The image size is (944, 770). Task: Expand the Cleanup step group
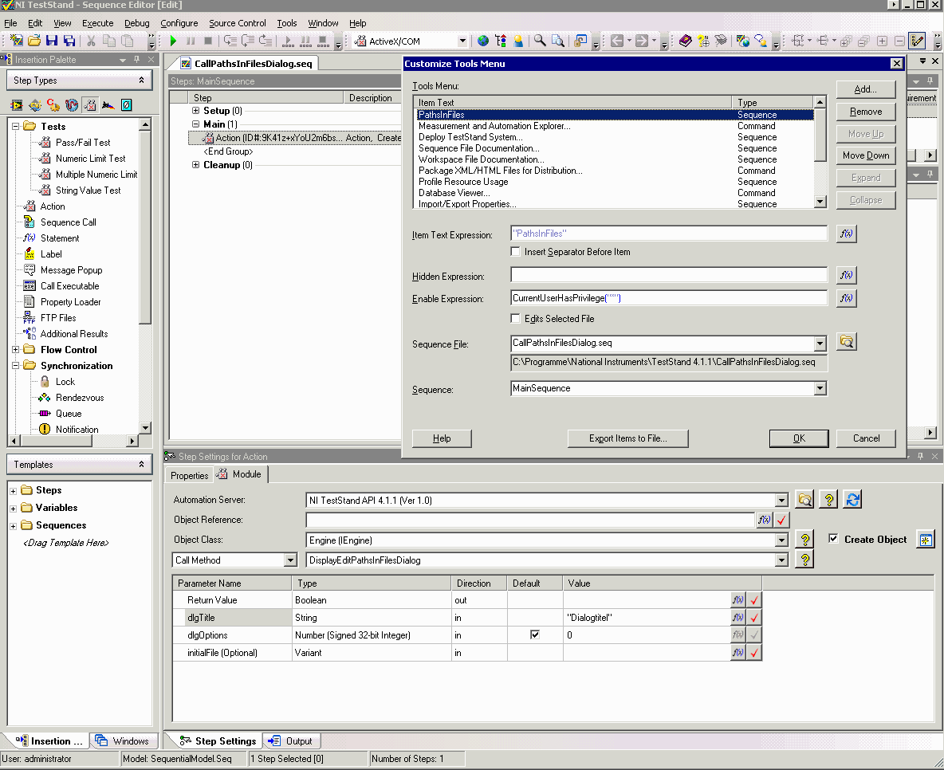click(195, 165)
